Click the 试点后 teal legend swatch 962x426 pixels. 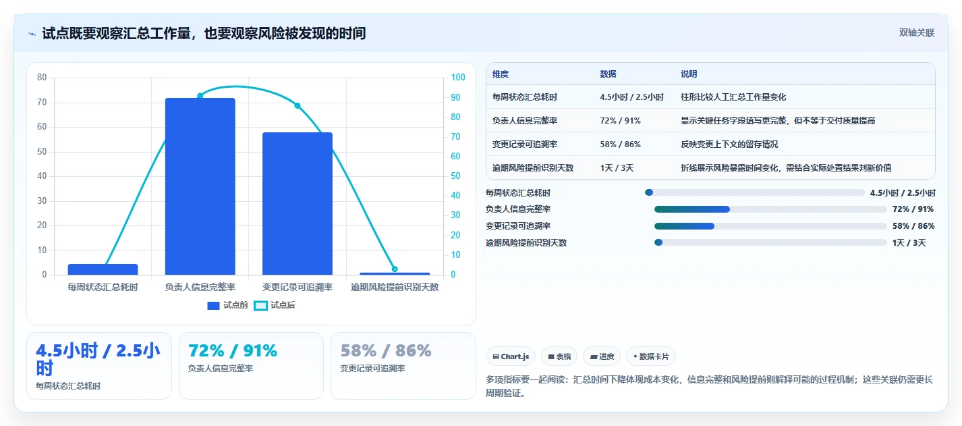click(x=260, y=306)
